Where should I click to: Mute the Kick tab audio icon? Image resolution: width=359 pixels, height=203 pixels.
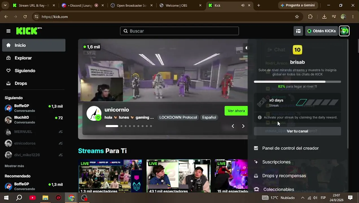pyautogui.click(x=243, y=5)
